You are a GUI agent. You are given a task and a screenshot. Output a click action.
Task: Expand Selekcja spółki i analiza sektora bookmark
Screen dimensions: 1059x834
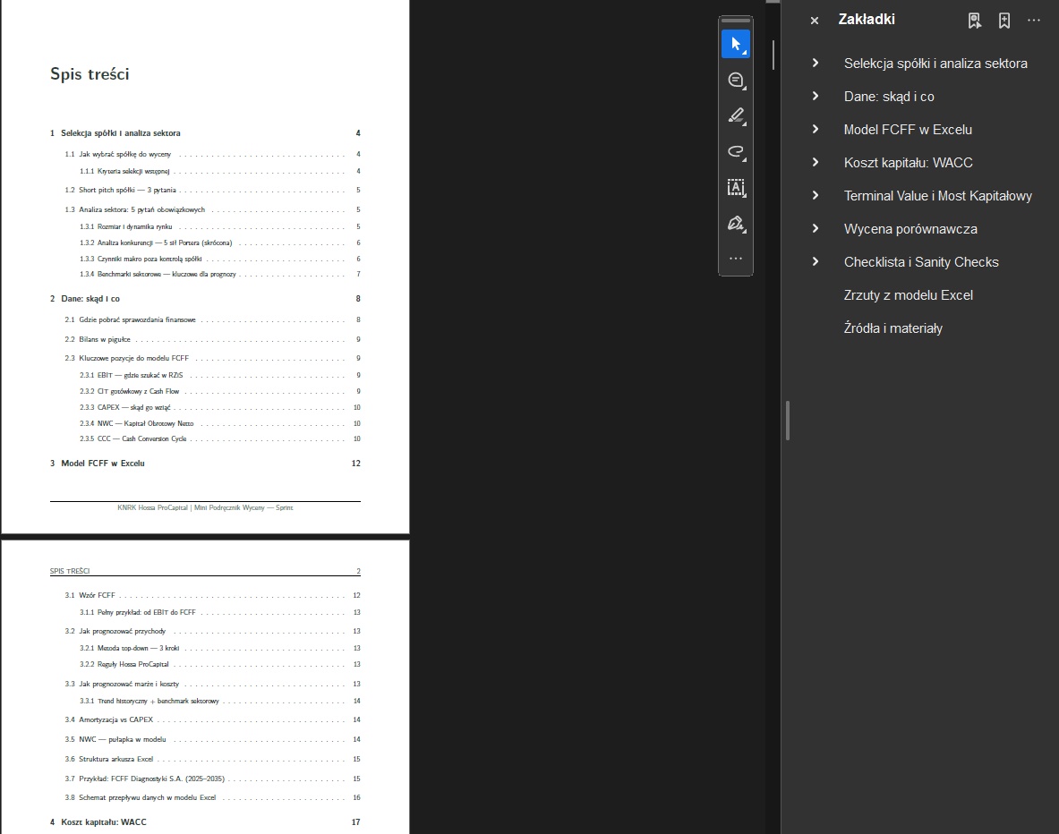pyautogui.click(x=816, y=63)
